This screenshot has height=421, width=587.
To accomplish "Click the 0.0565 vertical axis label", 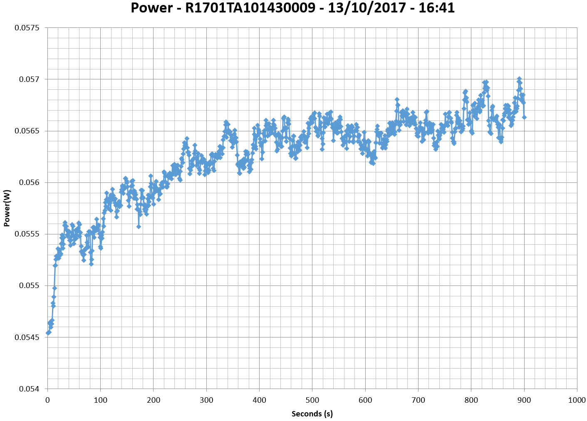I will [27, 131].
